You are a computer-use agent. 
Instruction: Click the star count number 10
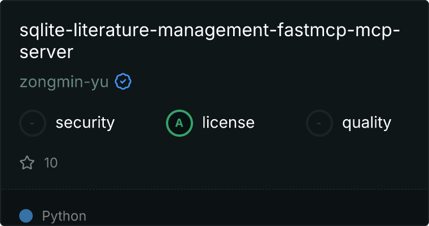coord(51,163)
